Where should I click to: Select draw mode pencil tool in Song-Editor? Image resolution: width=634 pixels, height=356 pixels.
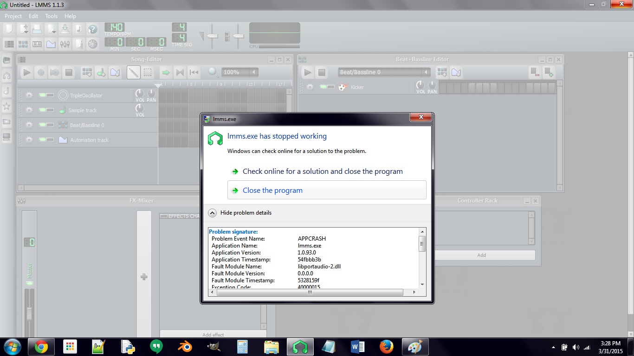pos(134,72)
